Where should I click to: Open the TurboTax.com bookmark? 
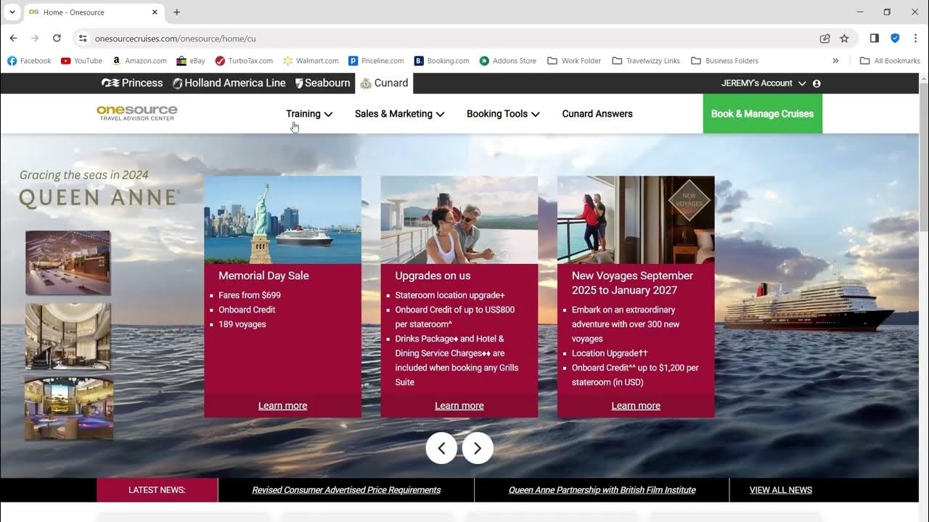tap(244, 61)
